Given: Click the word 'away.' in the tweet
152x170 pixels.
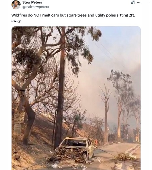Looking at the screenshot, I should [x=16, y=21].
